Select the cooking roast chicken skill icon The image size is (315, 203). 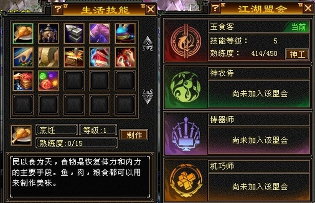pos(23,33)
